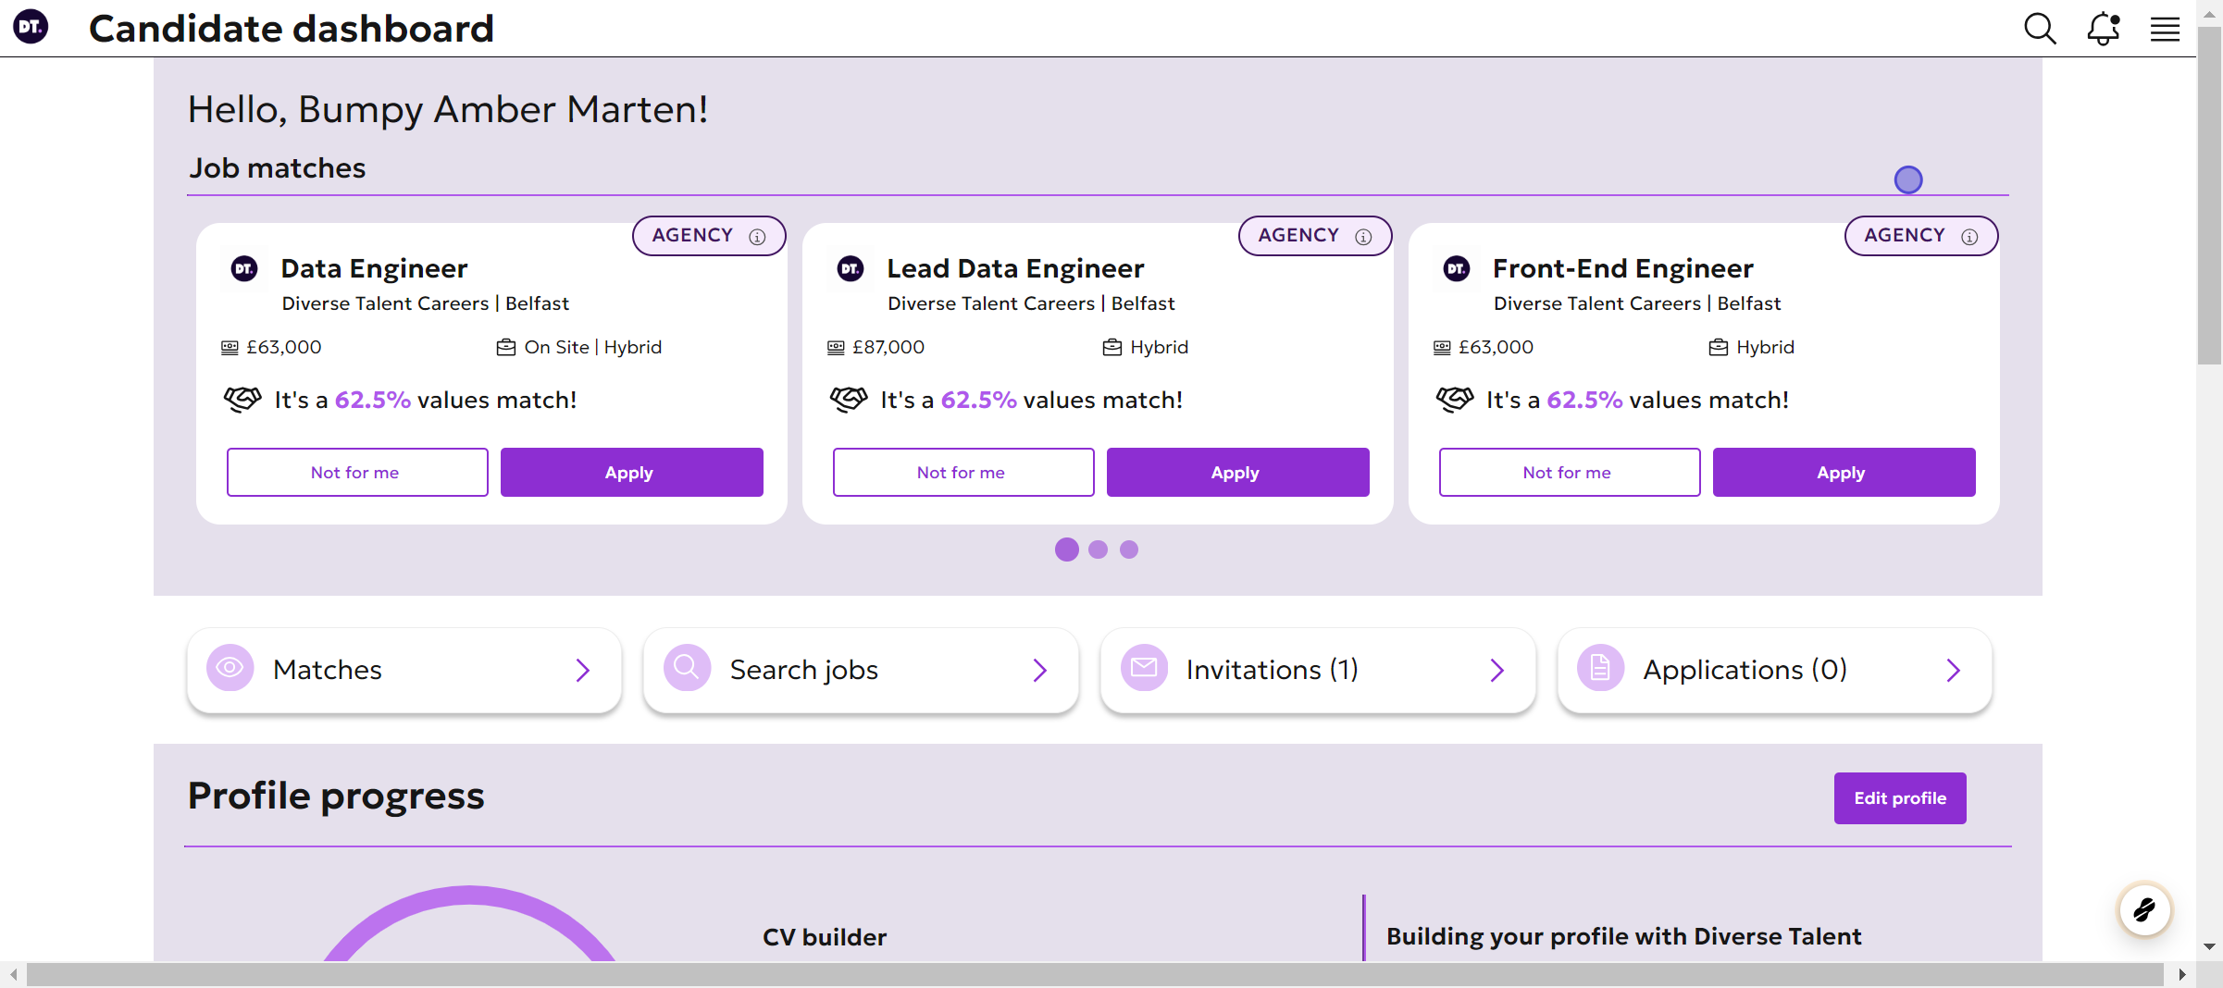The image size is (2223, 988).
Task: Select the third carousel dot
Action: tap(1129, 549)
